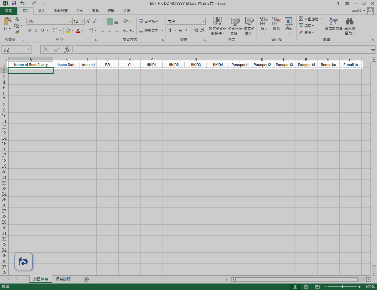Image resolution: width=377 pixels, height=290 pixels.
Task: Expand the number format dropdown showing 文字
Action: pyautogui.click(x=203, y=21)
